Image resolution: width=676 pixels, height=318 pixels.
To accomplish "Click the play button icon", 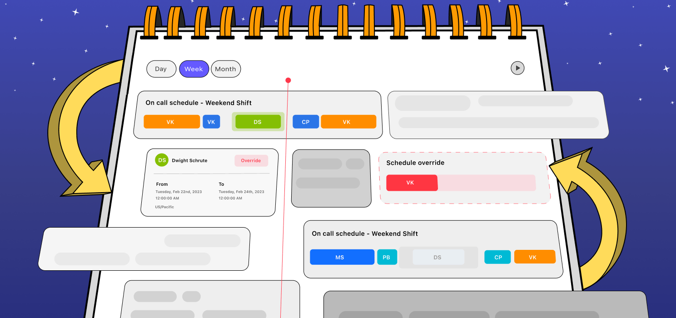I will (517, 68).
